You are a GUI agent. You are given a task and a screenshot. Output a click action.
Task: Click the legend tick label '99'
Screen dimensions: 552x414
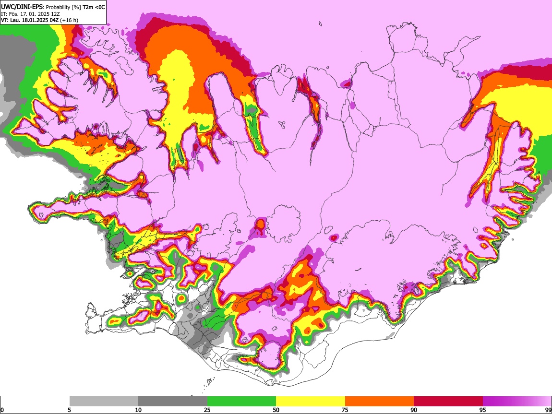(x=548, y=410)
